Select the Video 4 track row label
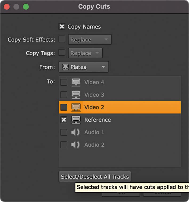The width and height of the screenshot is (189, 202). click(x=94, y=82)
